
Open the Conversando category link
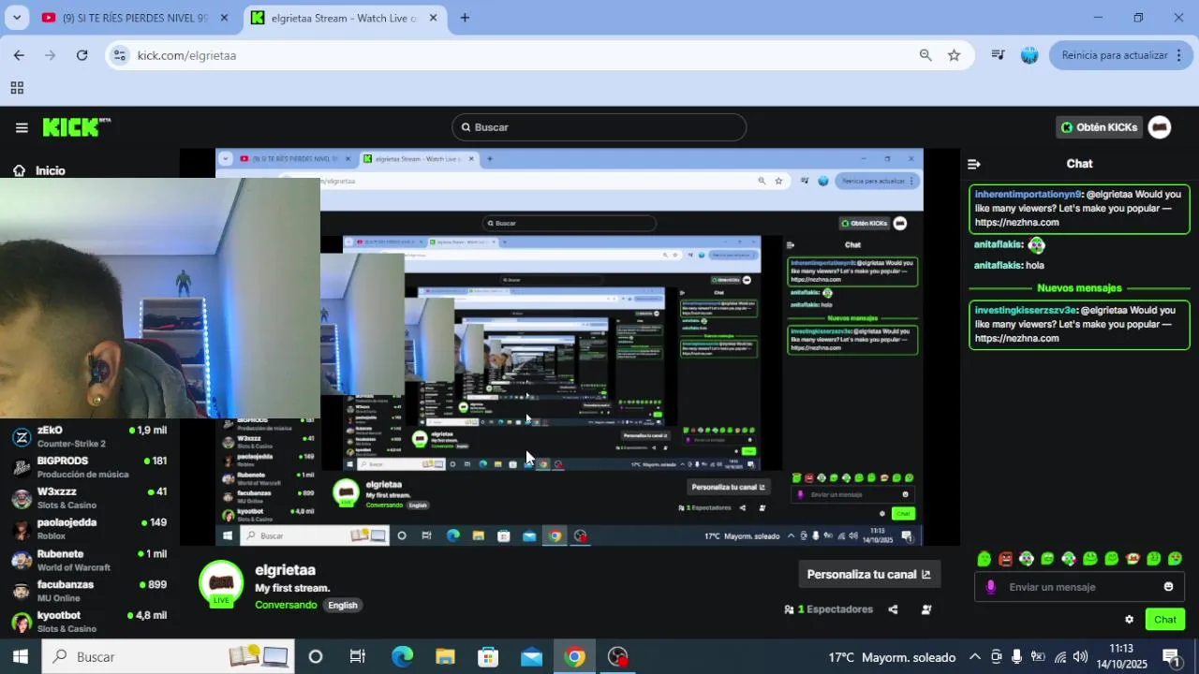point(286,605)
